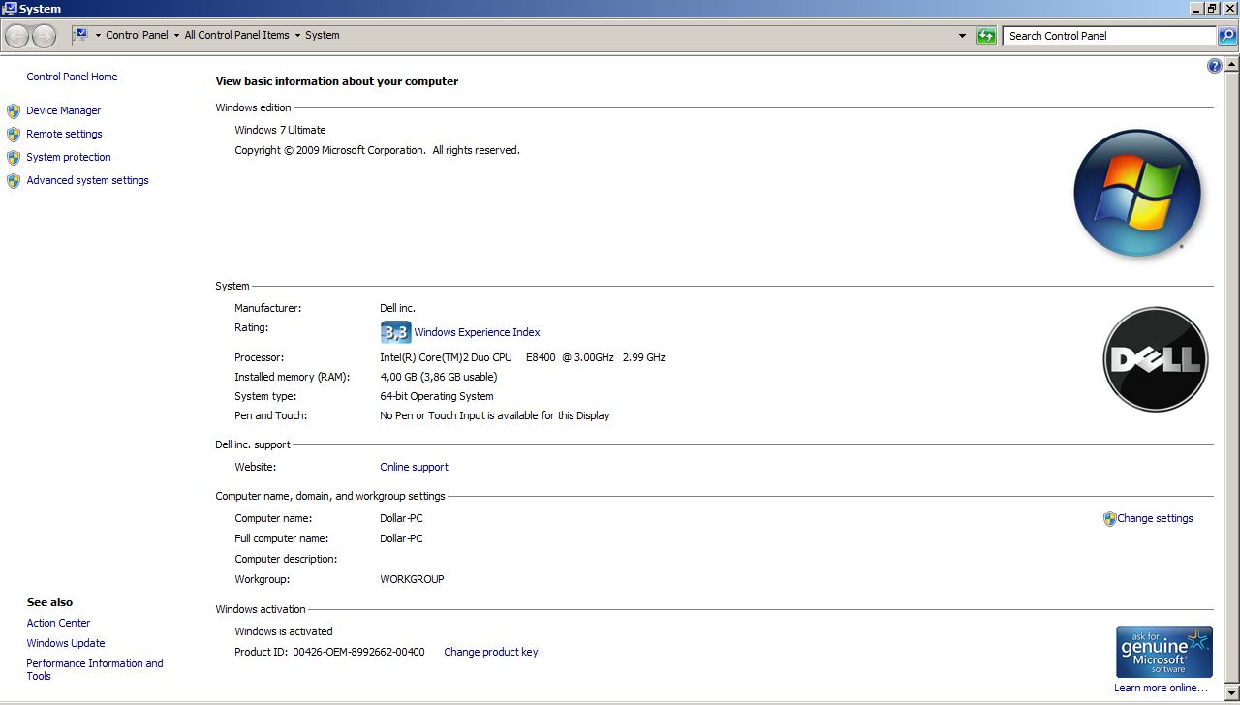Click the Back navigation arrow button

tap(17, 36)
